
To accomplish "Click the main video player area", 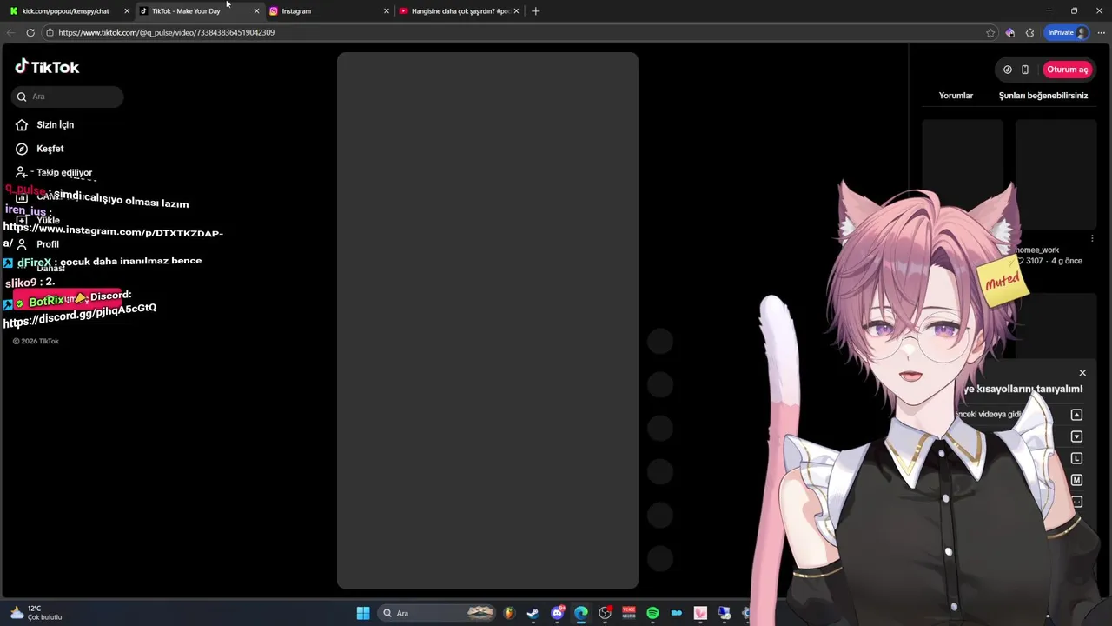I will click(487, 320).
